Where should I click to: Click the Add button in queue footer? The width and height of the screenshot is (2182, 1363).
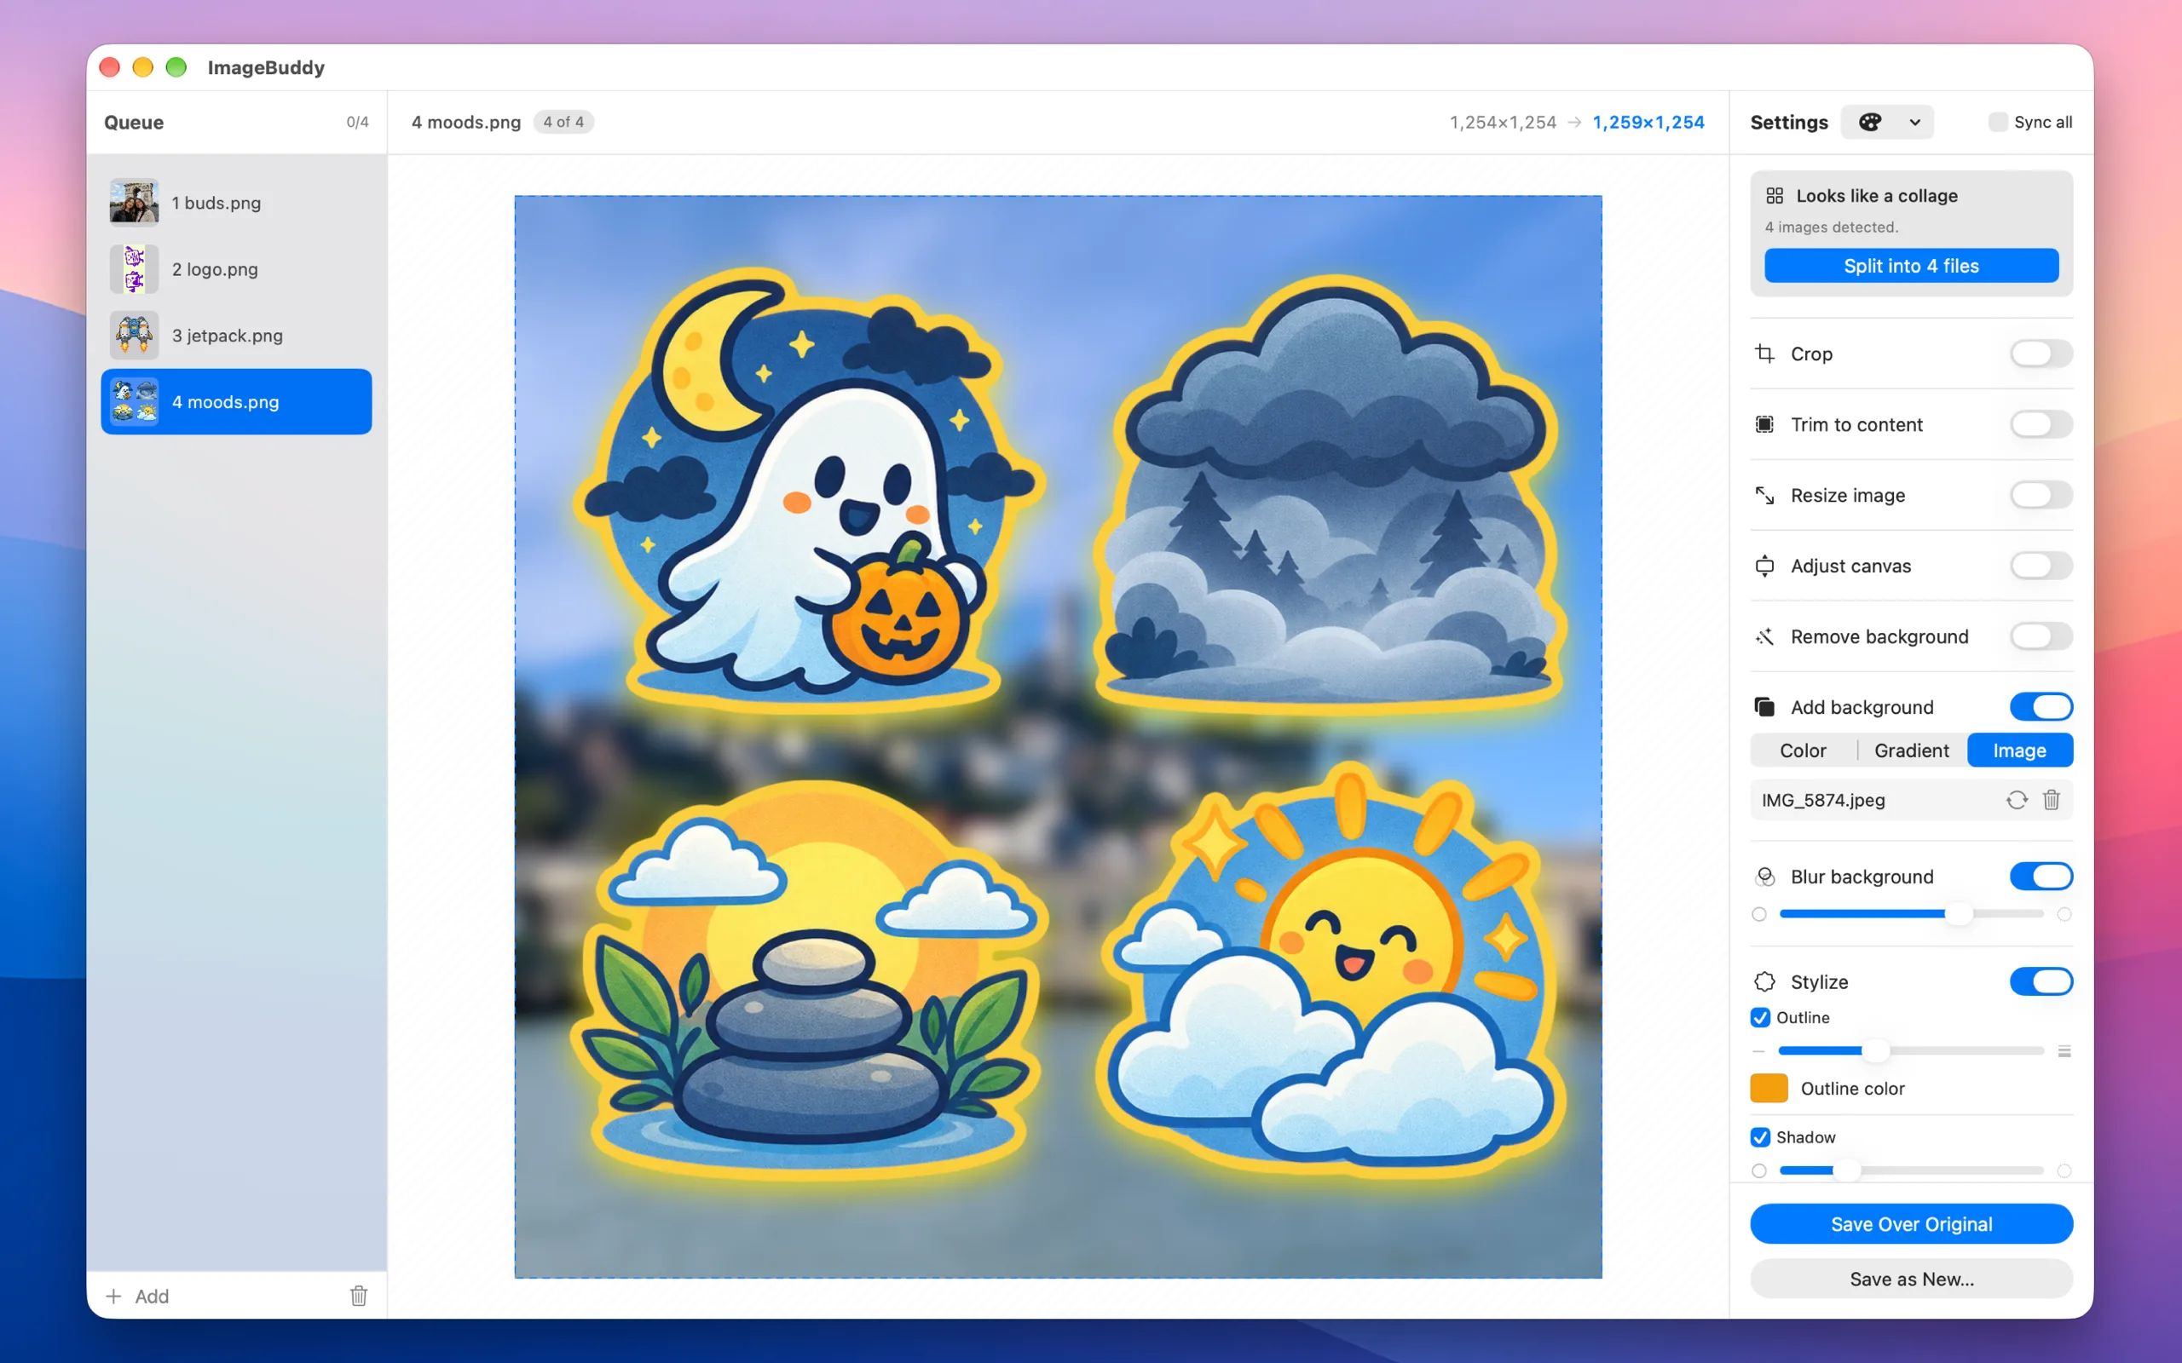point(138,1296)
